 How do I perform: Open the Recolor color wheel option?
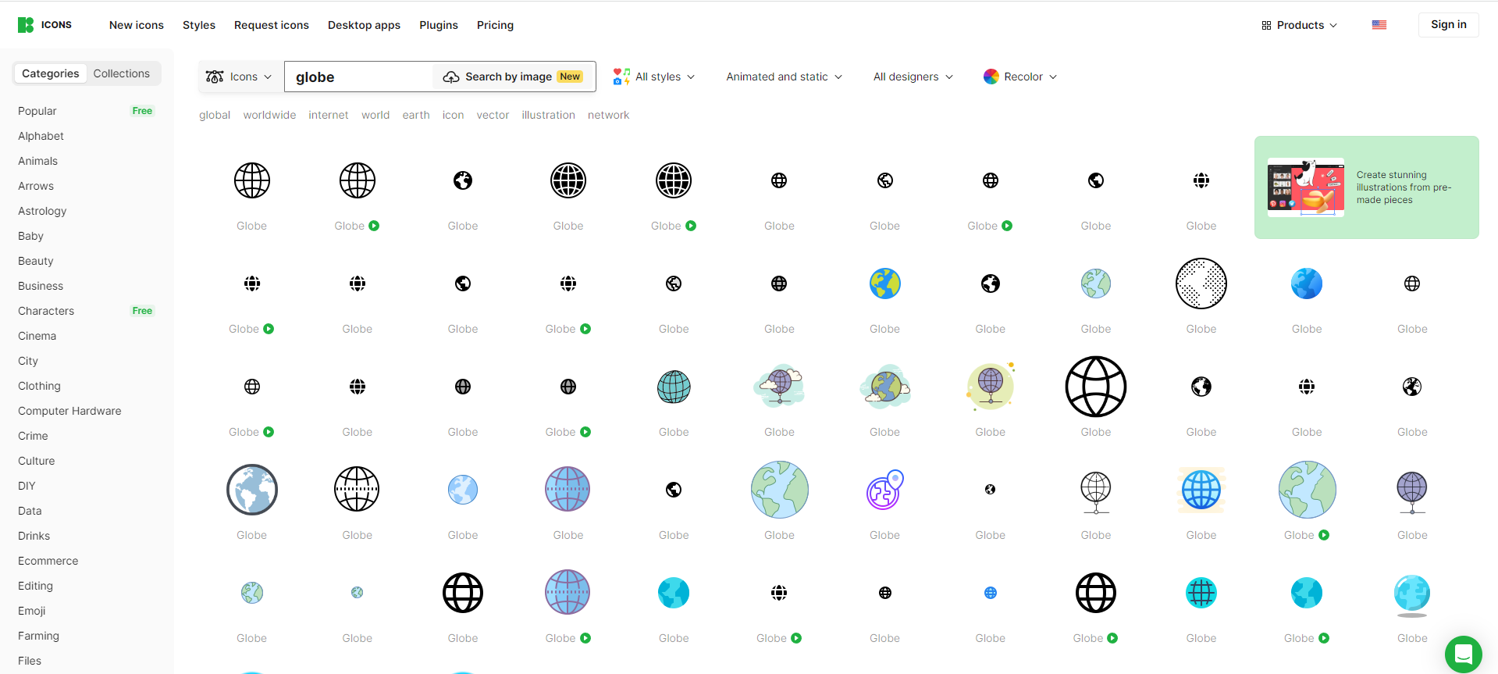pyautogui.click(x=1020, y=77)
